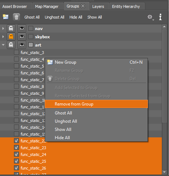Viewport: 169px width, 176px height.
Task: Check func_static_4 checkbox
Action: tap(16, 59)
